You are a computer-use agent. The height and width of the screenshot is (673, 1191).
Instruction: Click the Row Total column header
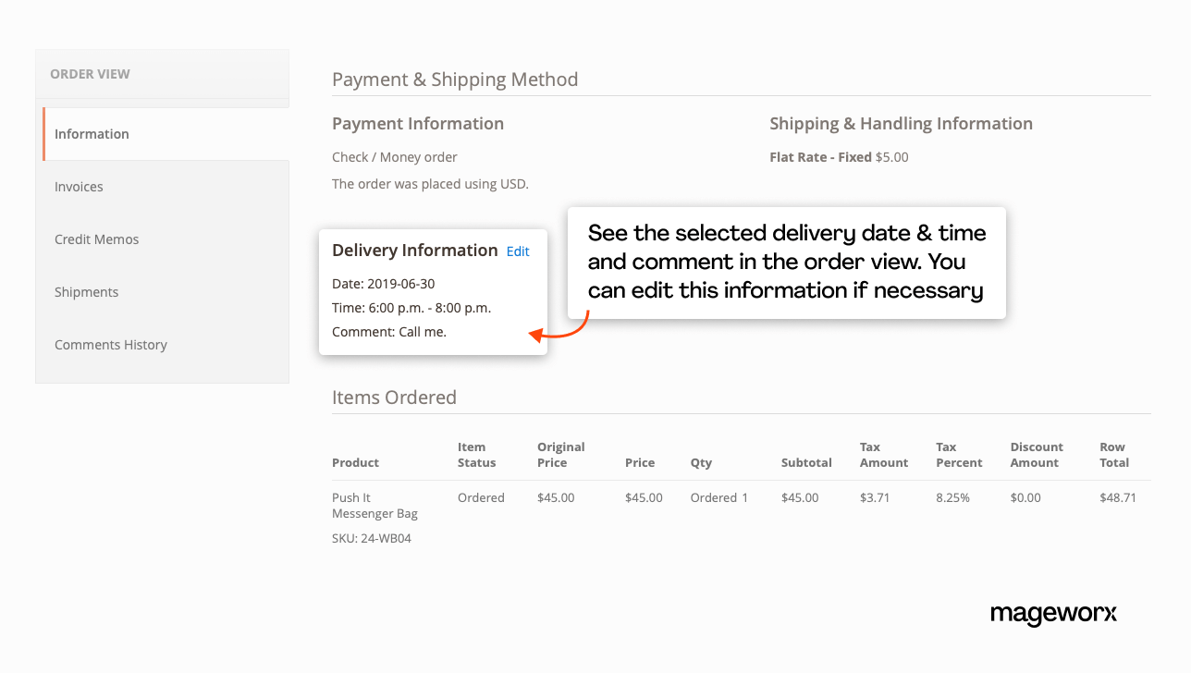point(1113,455)
